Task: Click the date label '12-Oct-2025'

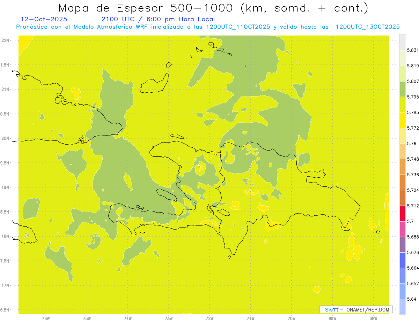Action: [x=44, y=19]
